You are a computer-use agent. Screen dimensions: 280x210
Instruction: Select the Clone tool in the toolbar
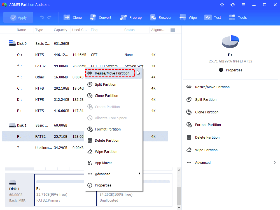pos(73,17)
